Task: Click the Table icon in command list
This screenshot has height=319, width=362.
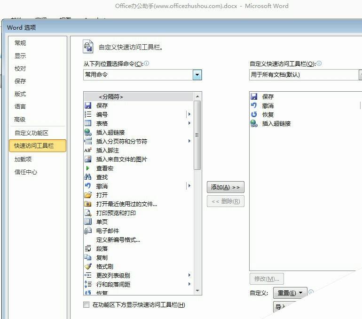Action: (88, 123)
